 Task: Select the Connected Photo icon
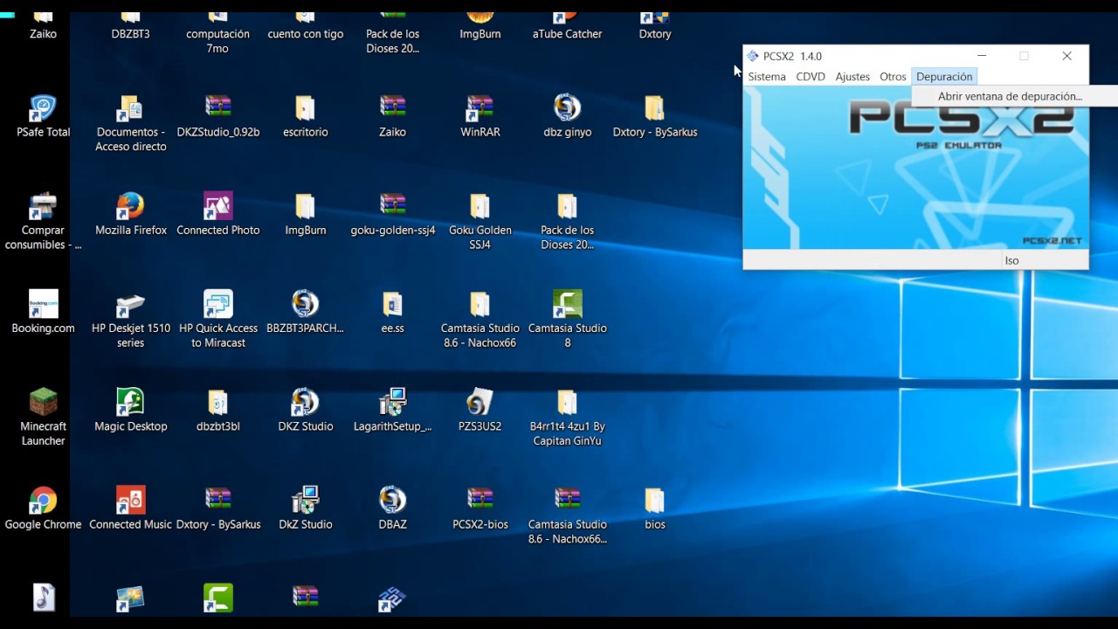pos(218,215)
